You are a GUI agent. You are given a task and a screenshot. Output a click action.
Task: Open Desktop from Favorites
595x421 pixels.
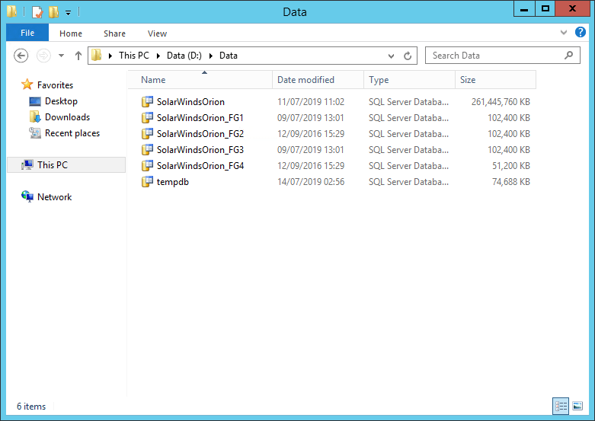click(61, 101)
